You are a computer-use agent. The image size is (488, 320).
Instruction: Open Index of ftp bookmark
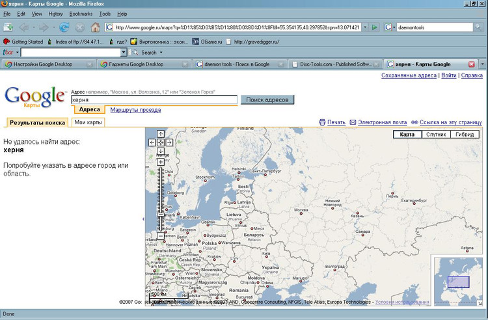coord(75,42)
